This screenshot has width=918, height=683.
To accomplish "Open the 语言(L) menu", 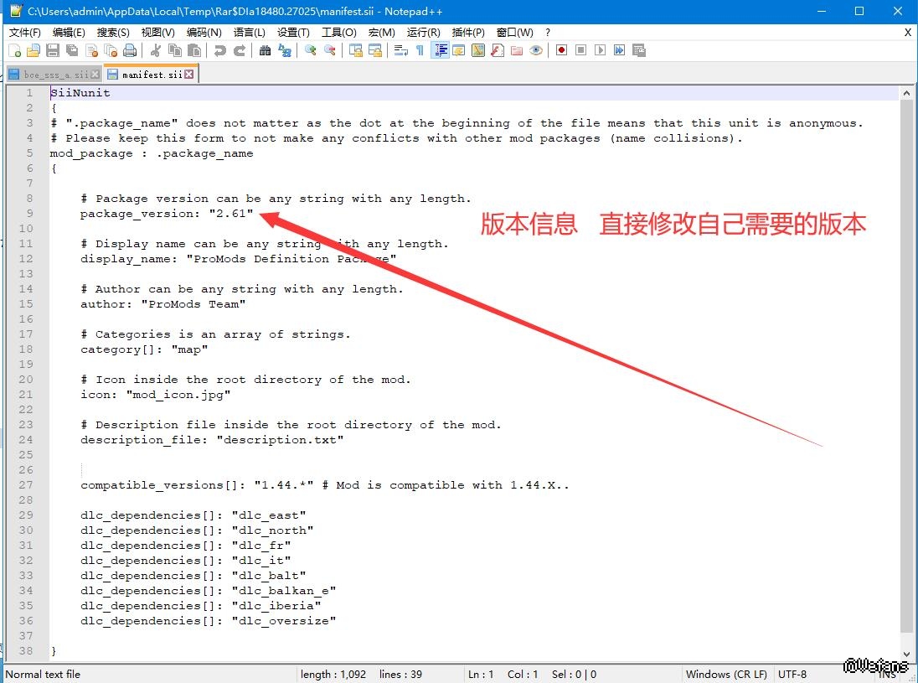I will (x=250, y=32).
